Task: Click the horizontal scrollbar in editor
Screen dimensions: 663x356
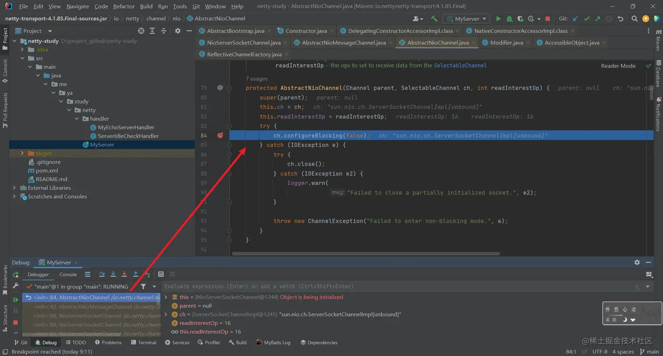Action: 366,254
